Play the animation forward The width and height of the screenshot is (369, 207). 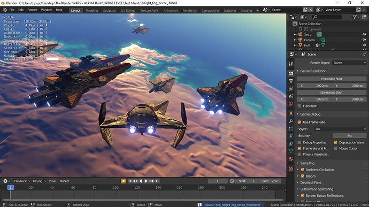point(146,181)
